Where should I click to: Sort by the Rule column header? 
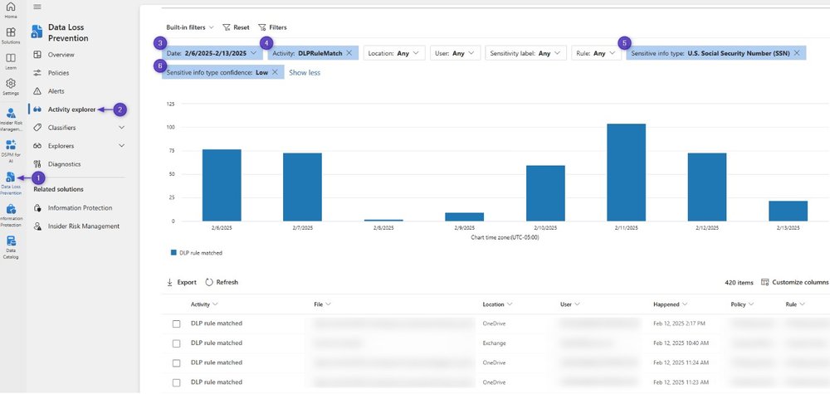point(795,304)
